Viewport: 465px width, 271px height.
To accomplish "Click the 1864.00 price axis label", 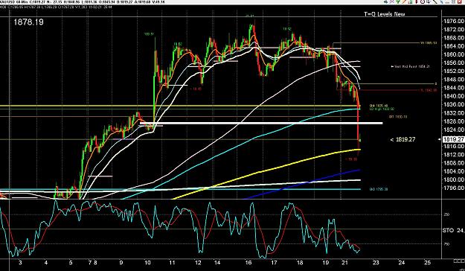I will [453, 46].
